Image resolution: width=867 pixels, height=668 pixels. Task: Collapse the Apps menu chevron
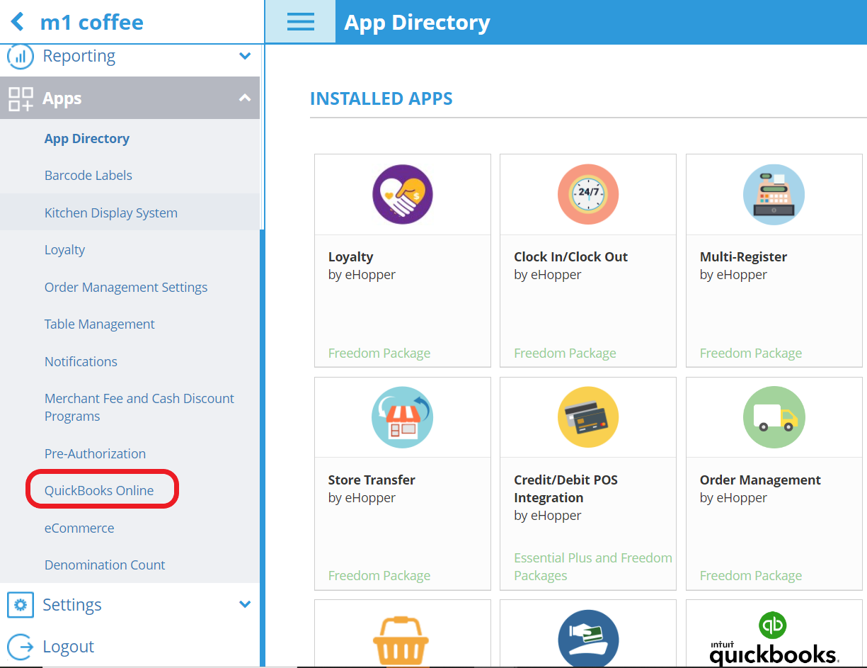point(245,98)
